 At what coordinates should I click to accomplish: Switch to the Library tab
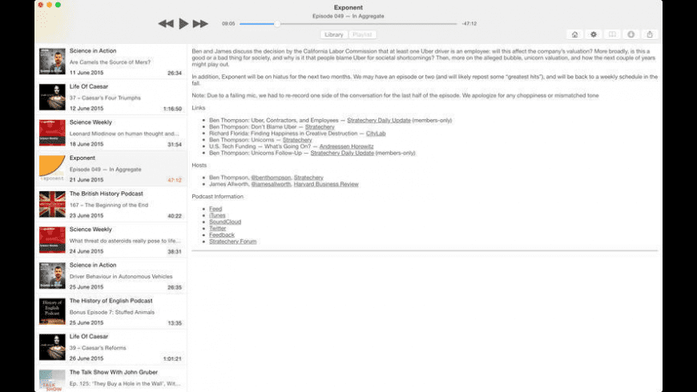(334, 34)
